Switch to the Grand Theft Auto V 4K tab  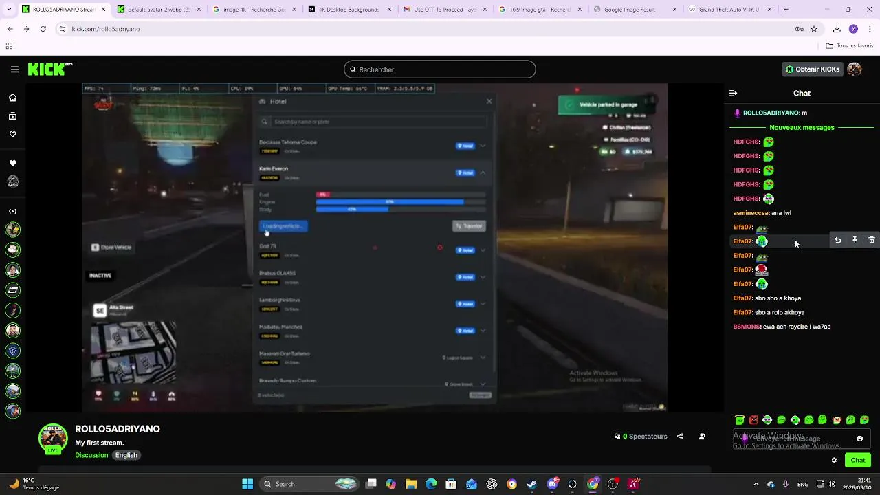(730, 10)
